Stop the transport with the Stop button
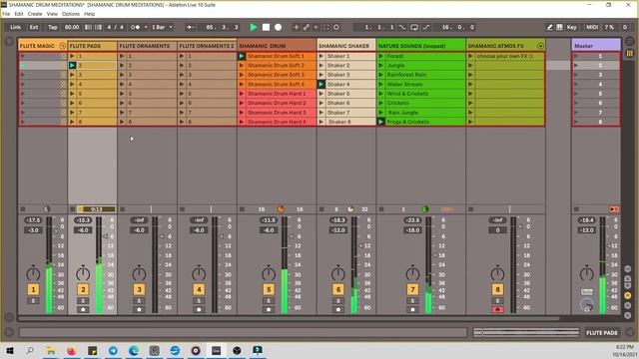The height and width of the screenshot is (359, 639). (266, 27)
